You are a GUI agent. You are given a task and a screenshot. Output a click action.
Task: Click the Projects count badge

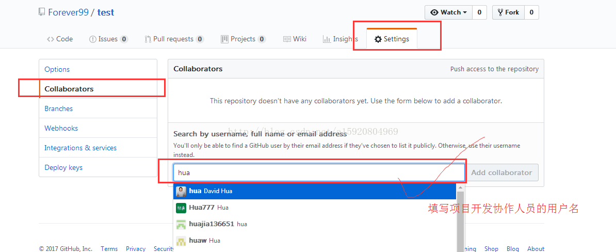point(262,39)
